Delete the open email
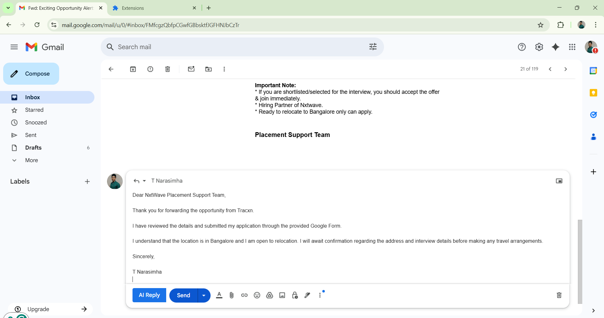Image resolution: width=604 pixels, height=318 pixels. (167, 69)
